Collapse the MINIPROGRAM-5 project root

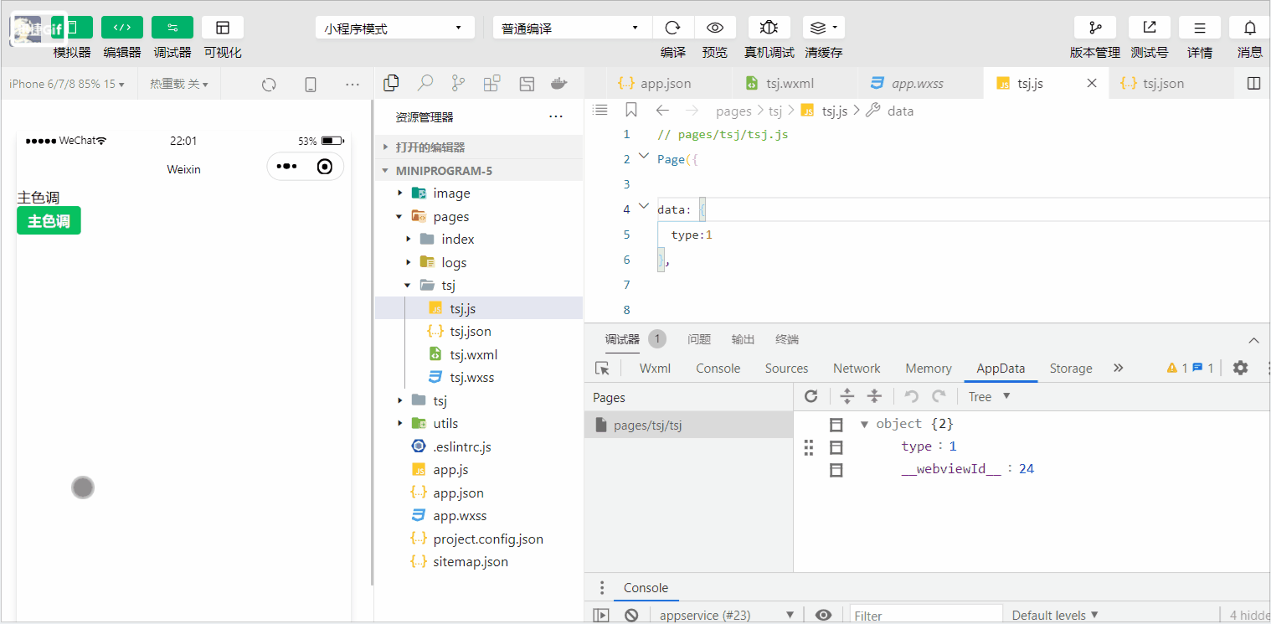pyautogui.click(x=479, y=170)
